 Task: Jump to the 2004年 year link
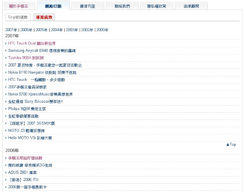click(57, 30)
